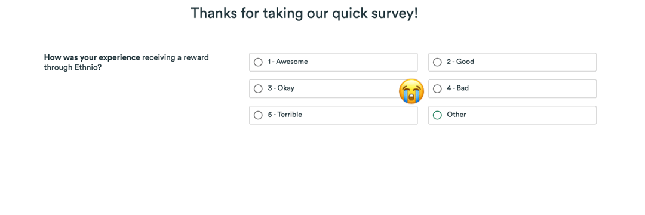The height and width of the screenshot is (215, 645).
Task: Click the bold "How was your experience" text
Action: coord(92,57)
